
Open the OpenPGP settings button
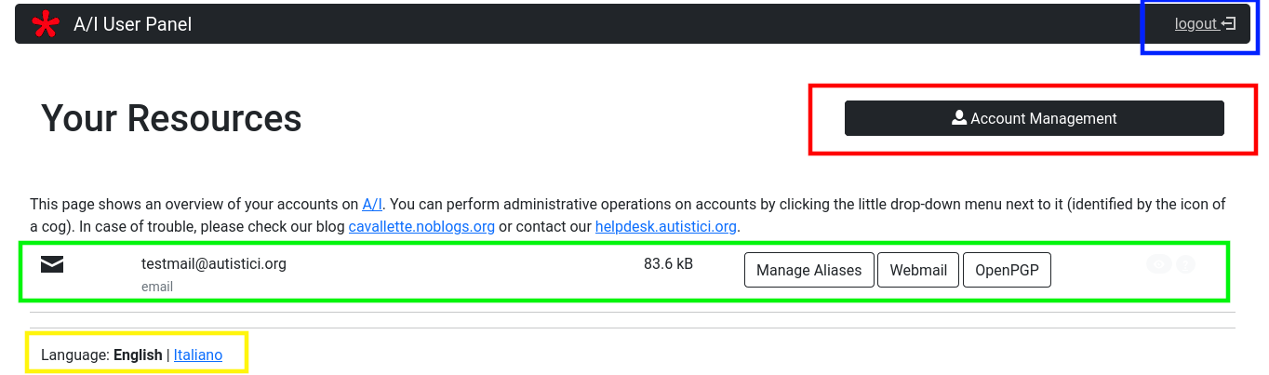(1007, 270)
